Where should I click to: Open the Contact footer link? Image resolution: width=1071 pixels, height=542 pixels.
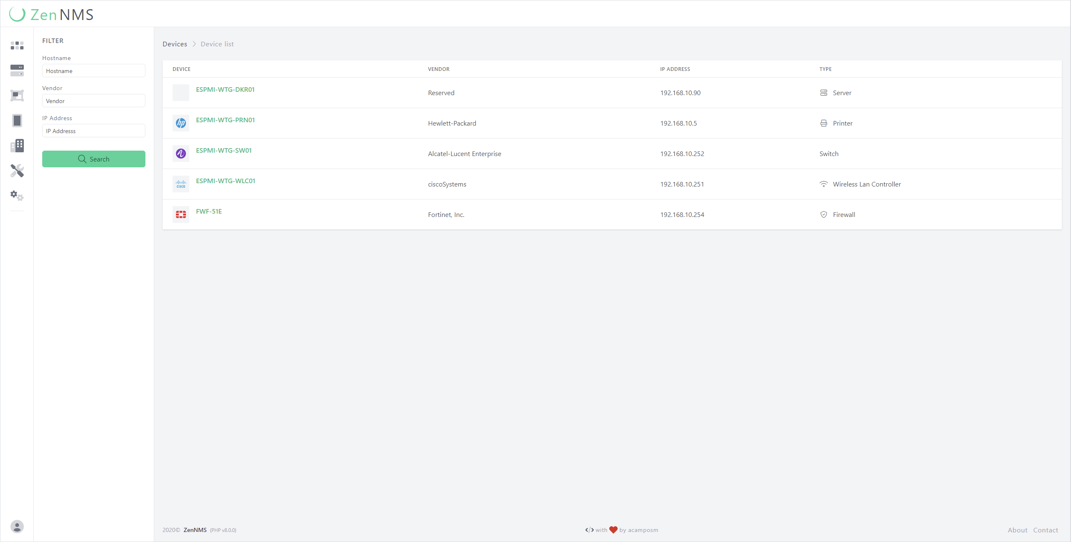coord(1046,530)
